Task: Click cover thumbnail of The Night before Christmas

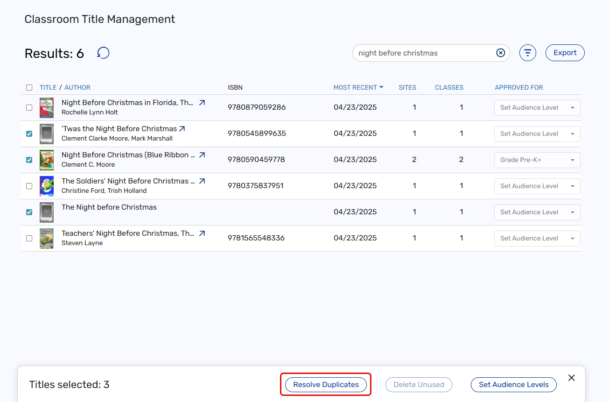Action: tap(47, 212)
